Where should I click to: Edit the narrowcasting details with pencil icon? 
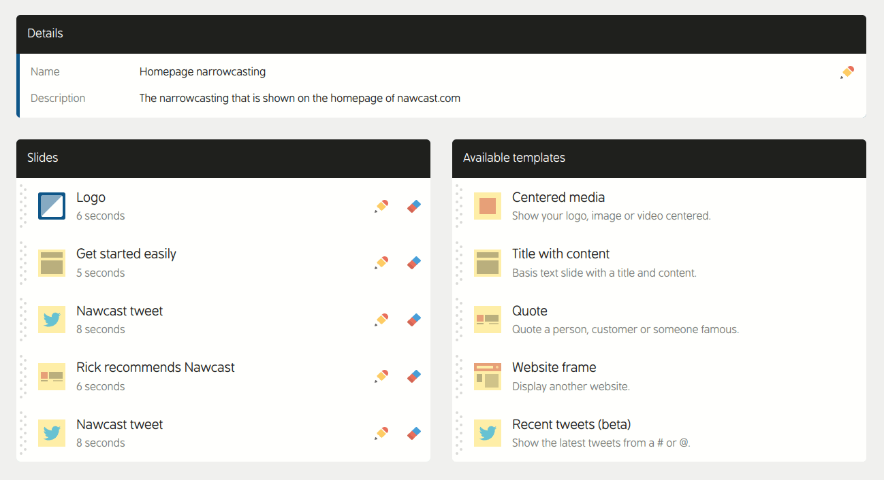pos(847,72)
